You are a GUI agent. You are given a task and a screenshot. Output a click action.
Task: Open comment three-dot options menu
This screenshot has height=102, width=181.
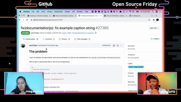(121, 45)
